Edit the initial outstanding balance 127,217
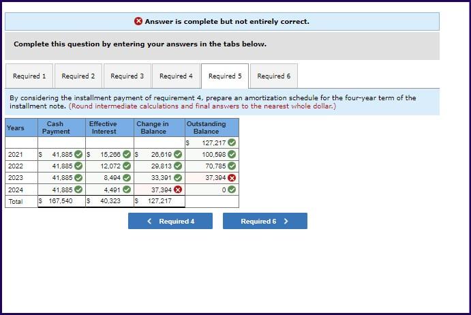This screenshot has width=471, height=315. click(x=212, y=142)
